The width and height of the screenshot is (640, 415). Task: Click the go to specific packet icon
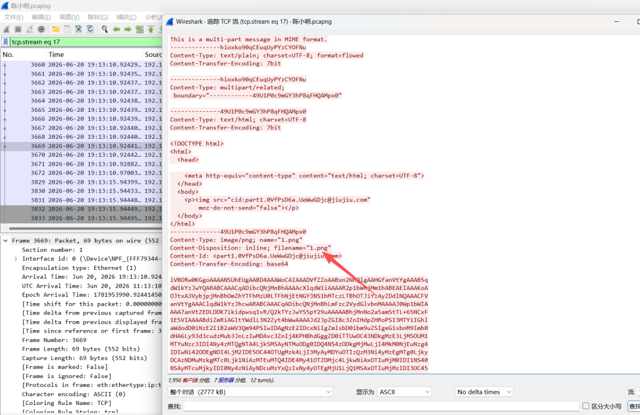pyautogui.click(x=139, y=29)
